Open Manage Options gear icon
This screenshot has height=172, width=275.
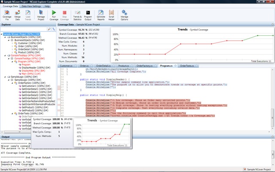125,15
